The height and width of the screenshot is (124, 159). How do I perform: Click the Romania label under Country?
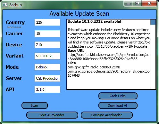pyautogui.click(x=14, y=27)
